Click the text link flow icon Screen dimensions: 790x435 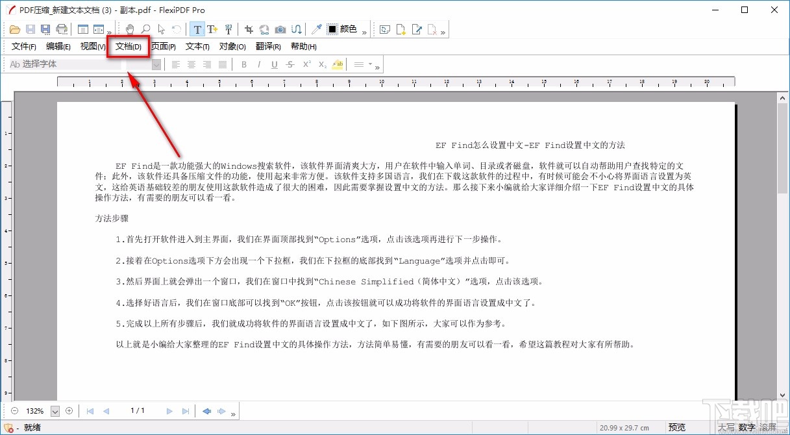coord(296,29)
